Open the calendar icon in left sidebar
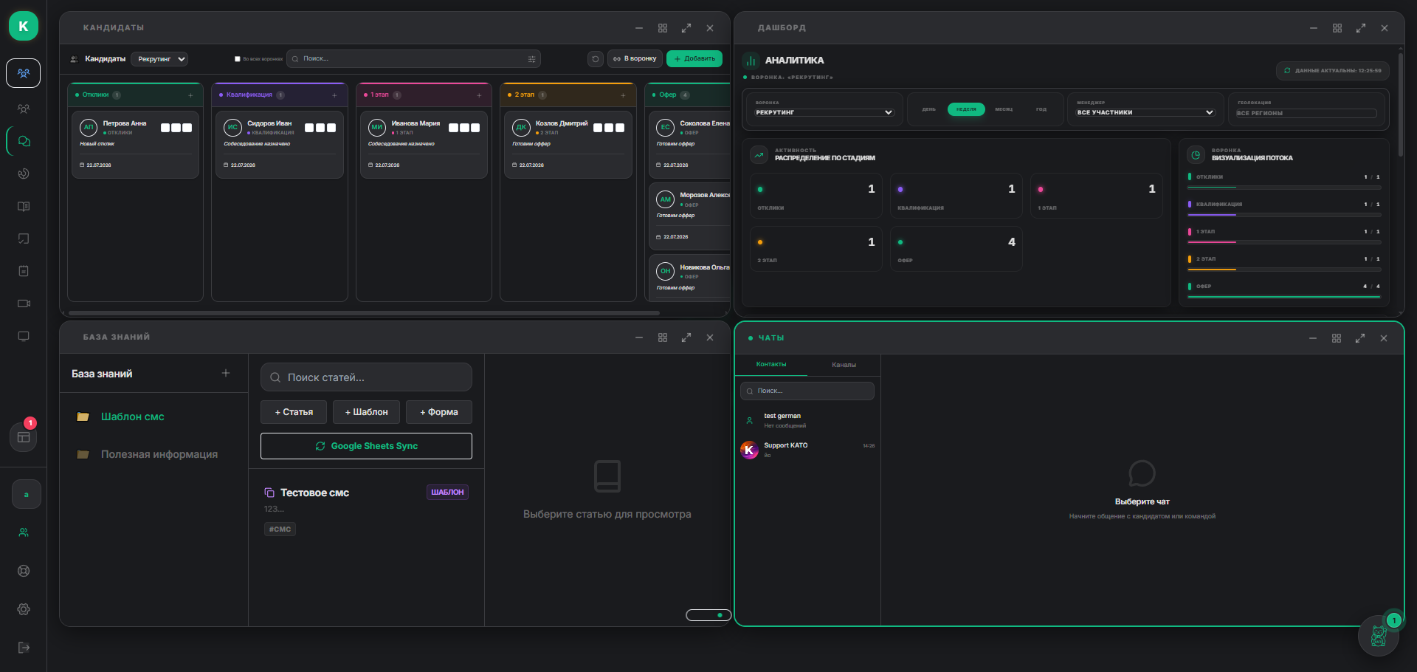This screenshot has width=1417, height=672. [x=24, y=271]
